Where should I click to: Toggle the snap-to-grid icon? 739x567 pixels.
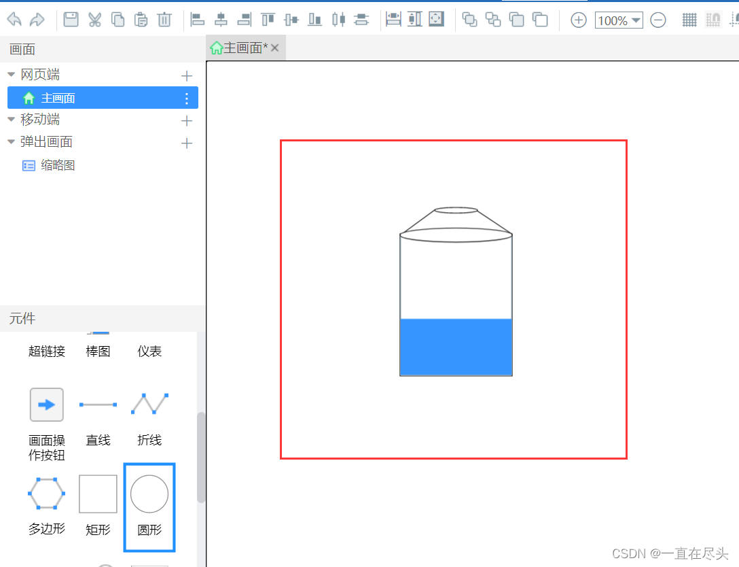coord(713,20)
